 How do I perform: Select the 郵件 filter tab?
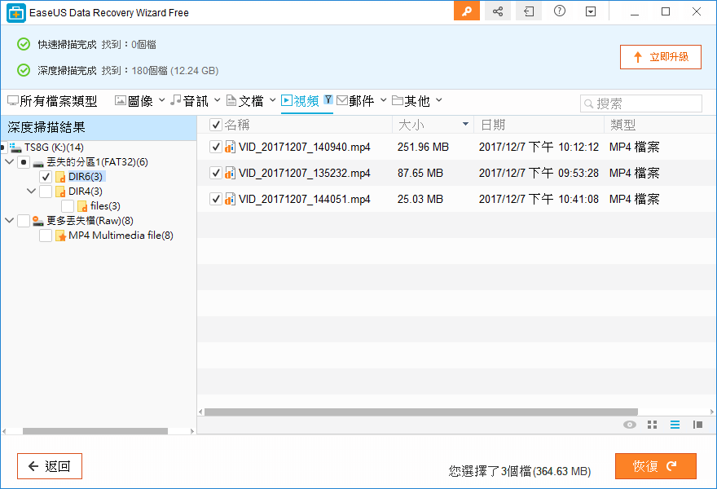click(x=360, y=99)
